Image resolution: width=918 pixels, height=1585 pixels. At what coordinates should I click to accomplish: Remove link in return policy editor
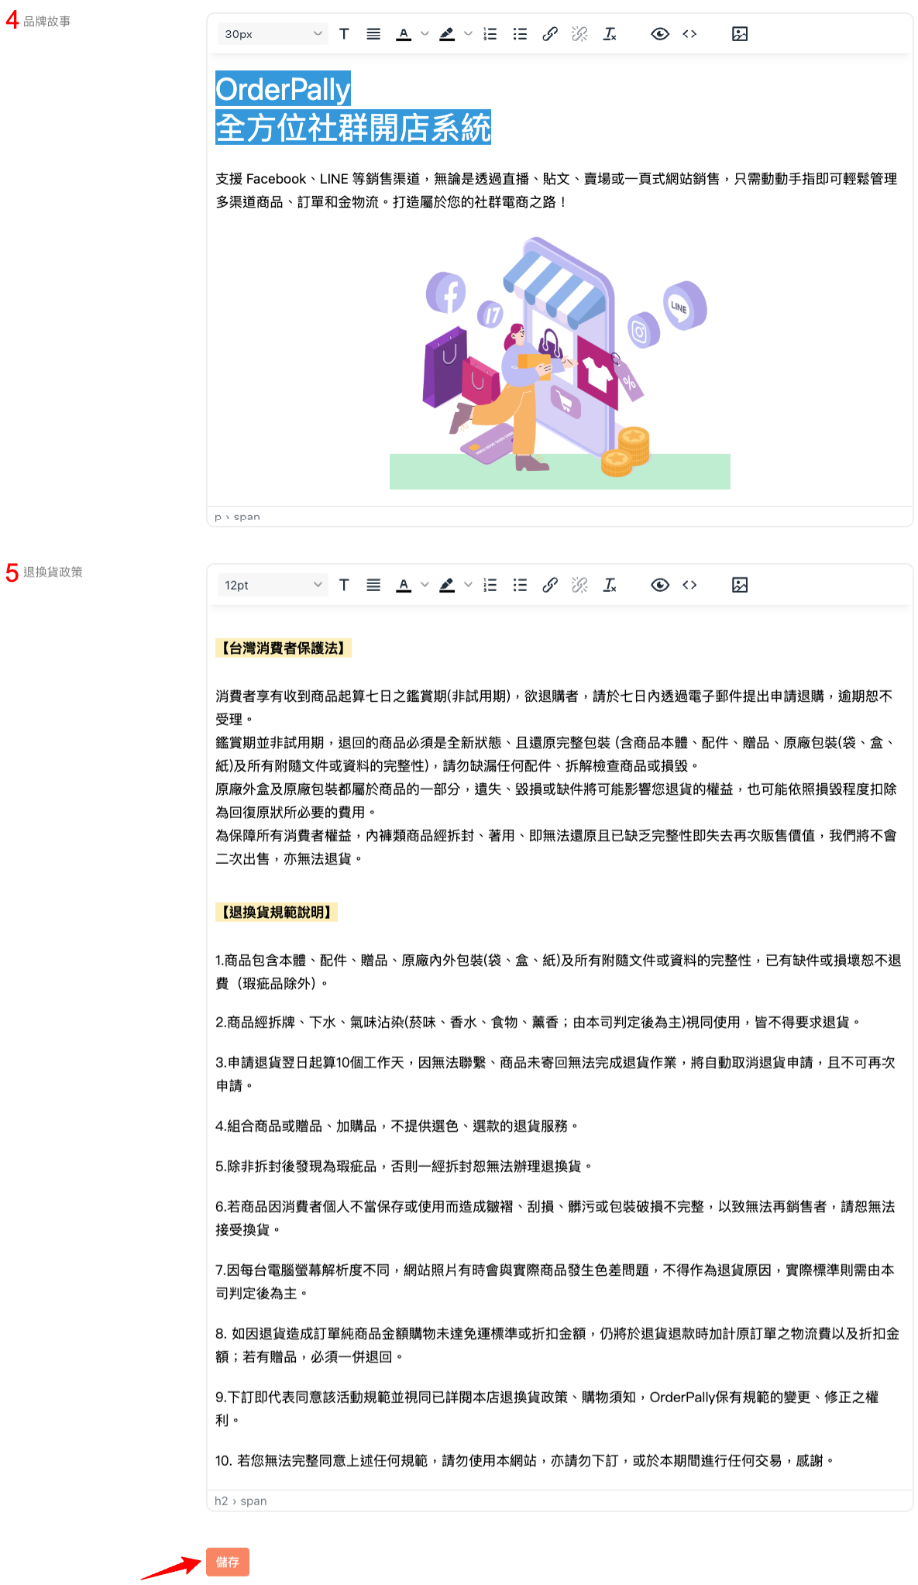coord(579,586)
